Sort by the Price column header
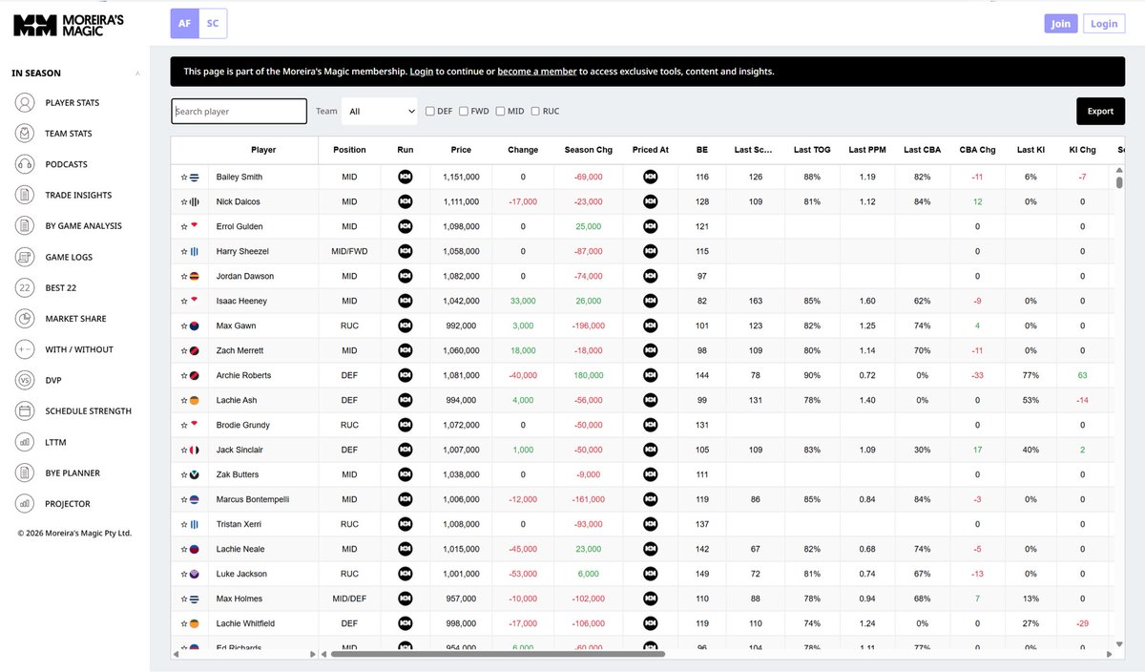The image size is (1145, 672). point(461,150)
